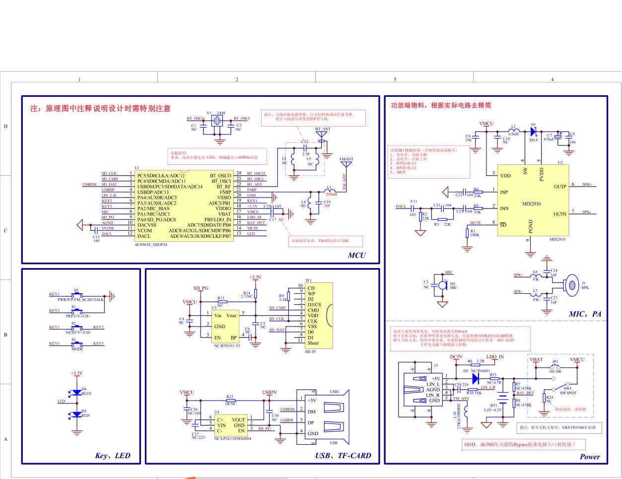Viewport: 622px width, 479px height.
Task: Select the USBDM net label left of U1
Action: [89, 185]
